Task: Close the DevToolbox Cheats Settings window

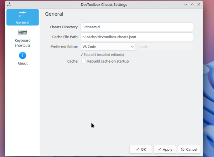Action: pos(199,5)
